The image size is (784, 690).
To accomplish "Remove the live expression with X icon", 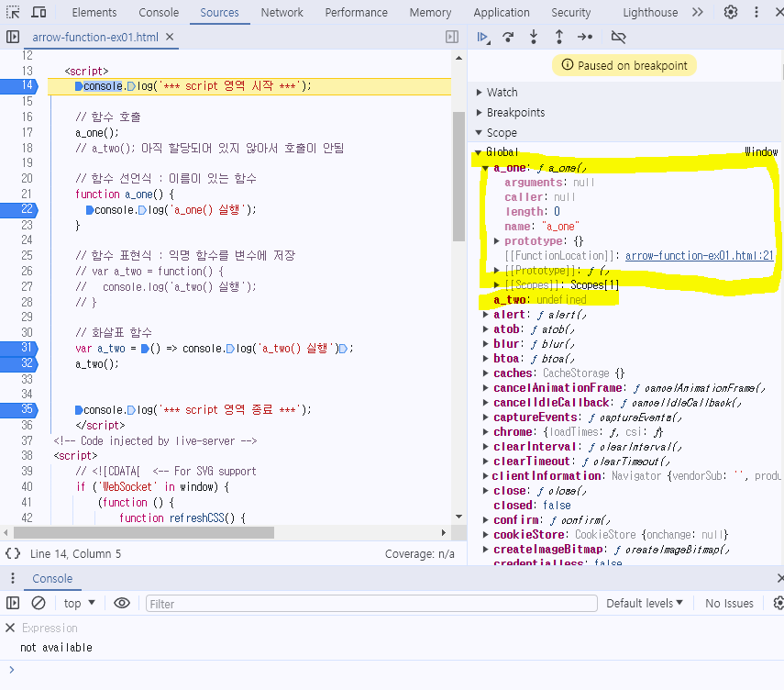I will [x=10, y=628].
